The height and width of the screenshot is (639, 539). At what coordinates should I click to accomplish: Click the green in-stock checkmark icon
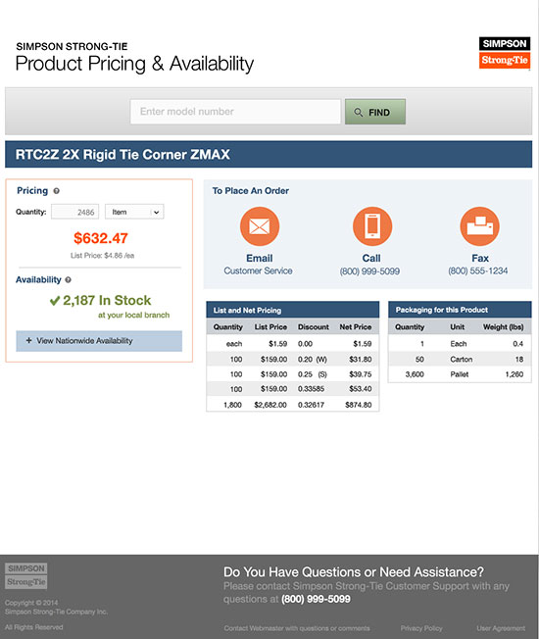click(x=55, y=301)
